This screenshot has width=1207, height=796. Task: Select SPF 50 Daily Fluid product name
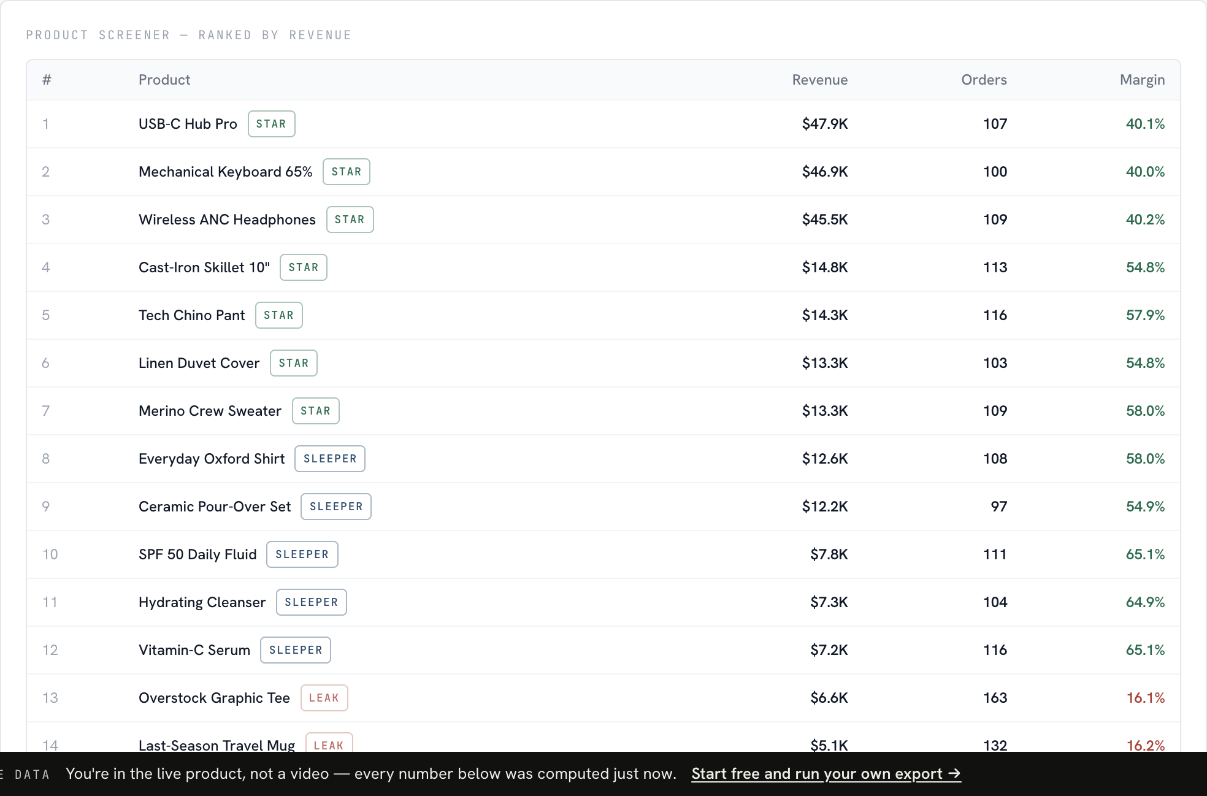tap(197, 554)
